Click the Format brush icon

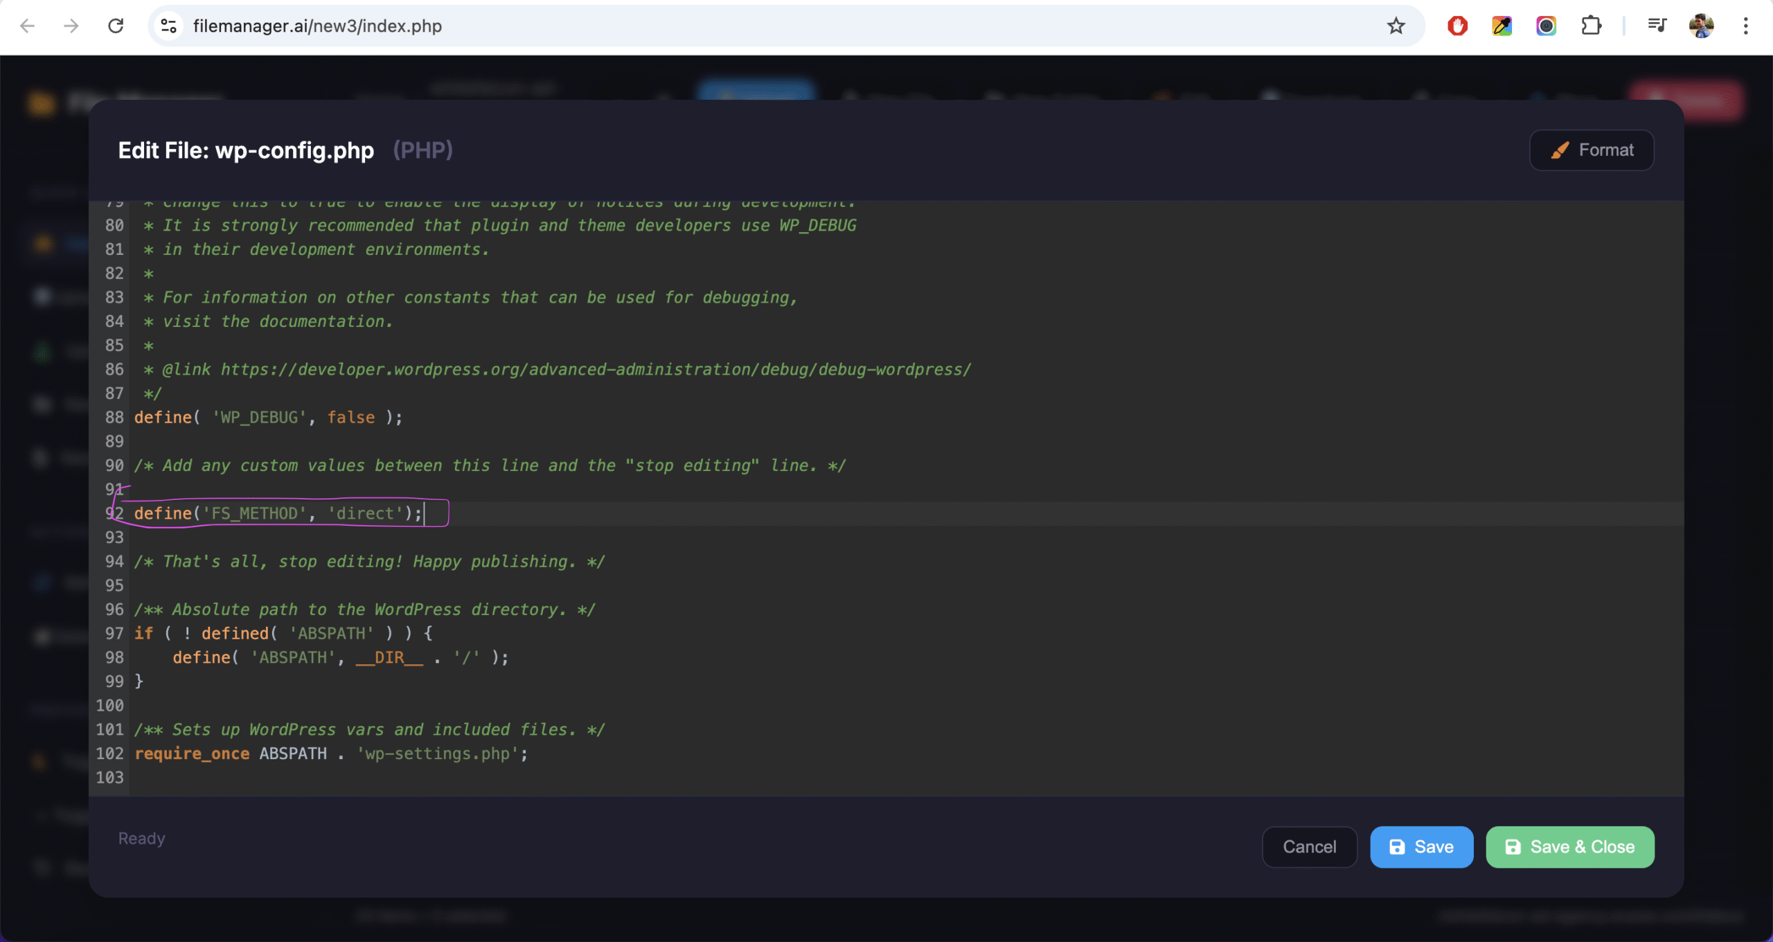(1560, 150)
